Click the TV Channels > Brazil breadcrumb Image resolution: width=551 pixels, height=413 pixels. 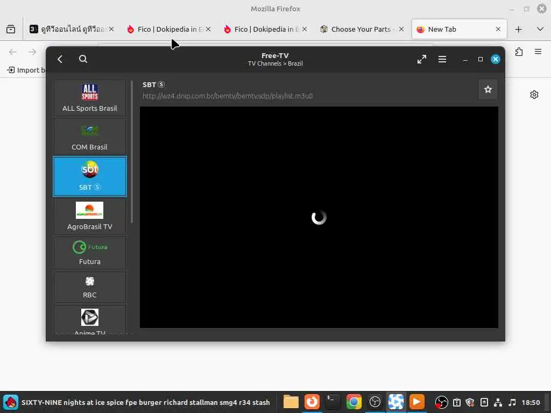click(275, 63)
